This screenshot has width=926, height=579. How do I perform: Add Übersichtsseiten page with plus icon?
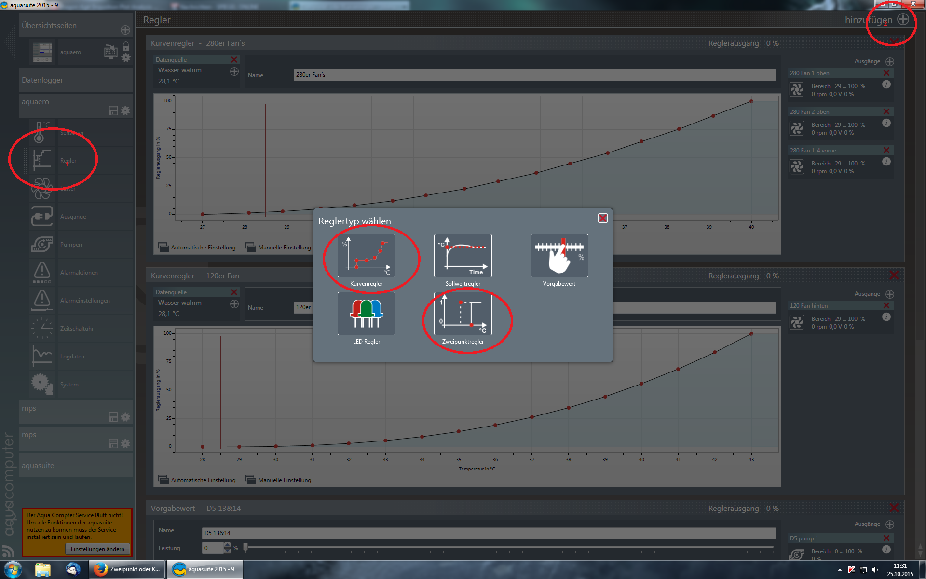click(x=125, y=30)
